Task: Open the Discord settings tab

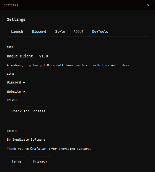Action: 39,32
